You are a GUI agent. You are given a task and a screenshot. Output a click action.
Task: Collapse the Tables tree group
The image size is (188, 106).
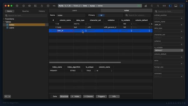(4, 22)
